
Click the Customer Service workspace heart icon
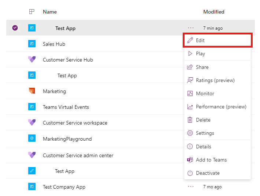point(32,122)
